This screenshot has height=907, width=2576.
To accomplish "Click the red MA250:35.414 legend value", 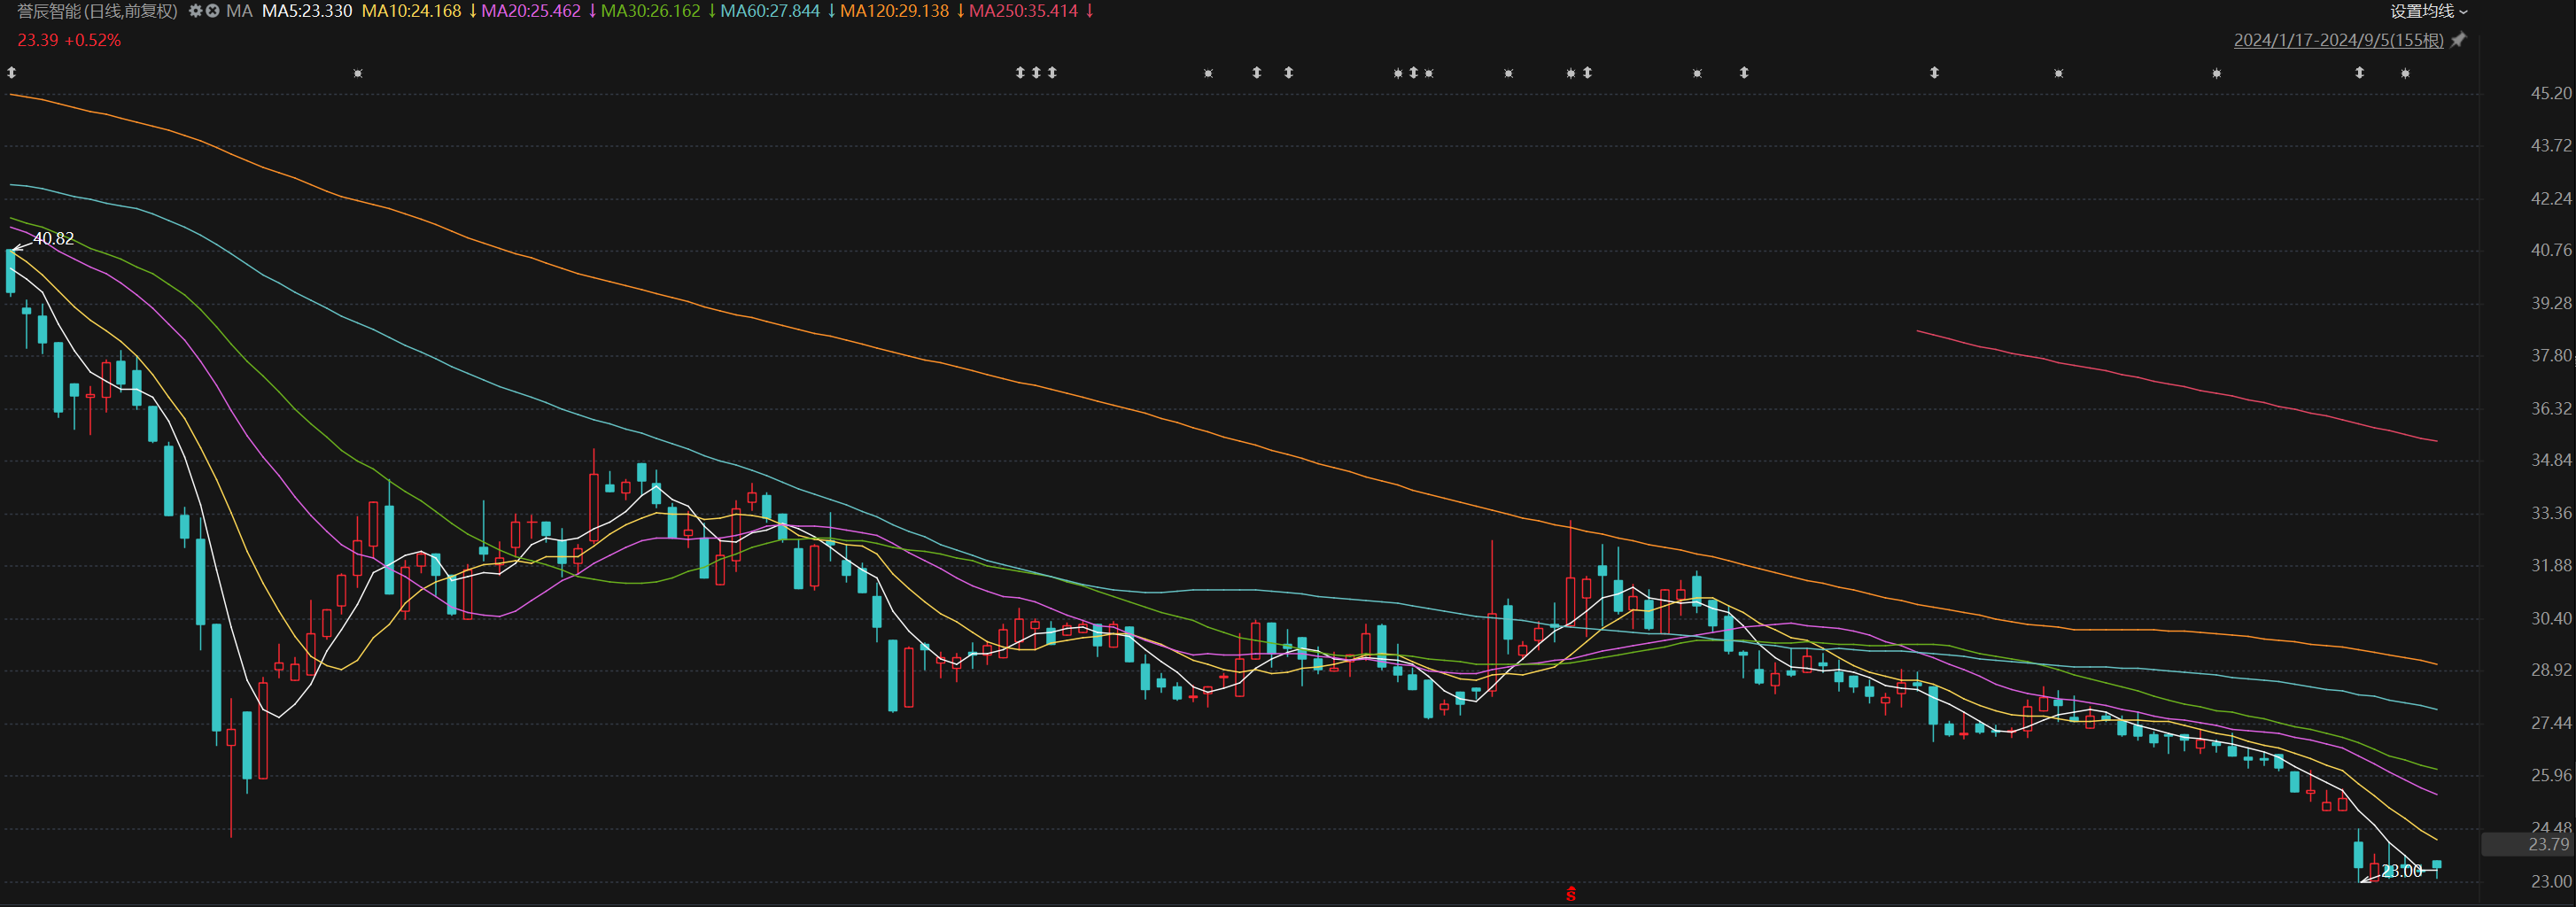I will [x=1023, y=11].
